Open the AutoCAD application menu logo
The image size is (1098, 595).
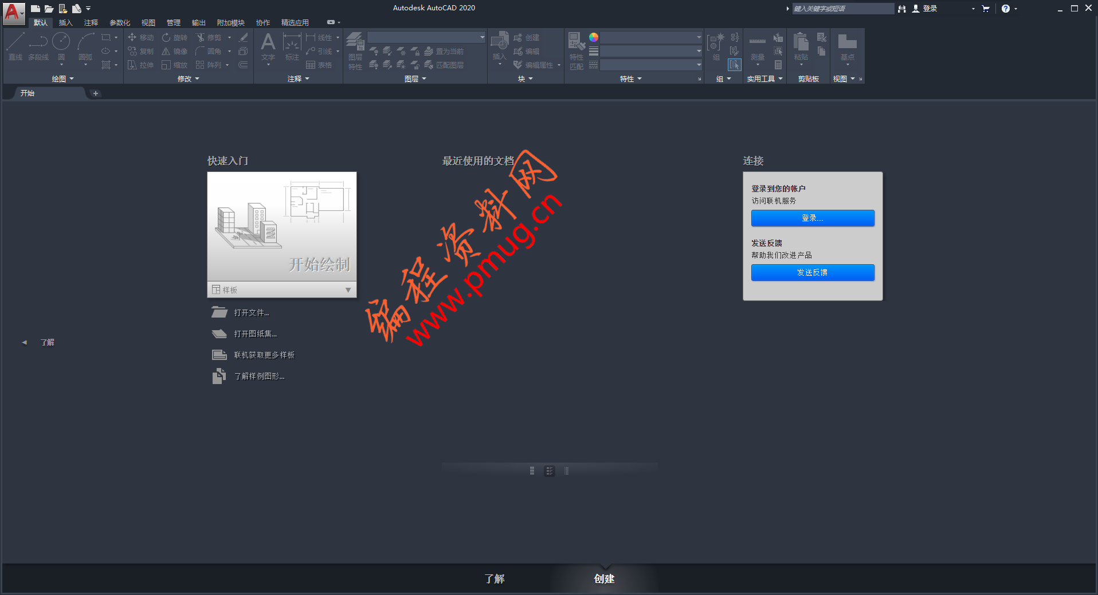[14, 13]
